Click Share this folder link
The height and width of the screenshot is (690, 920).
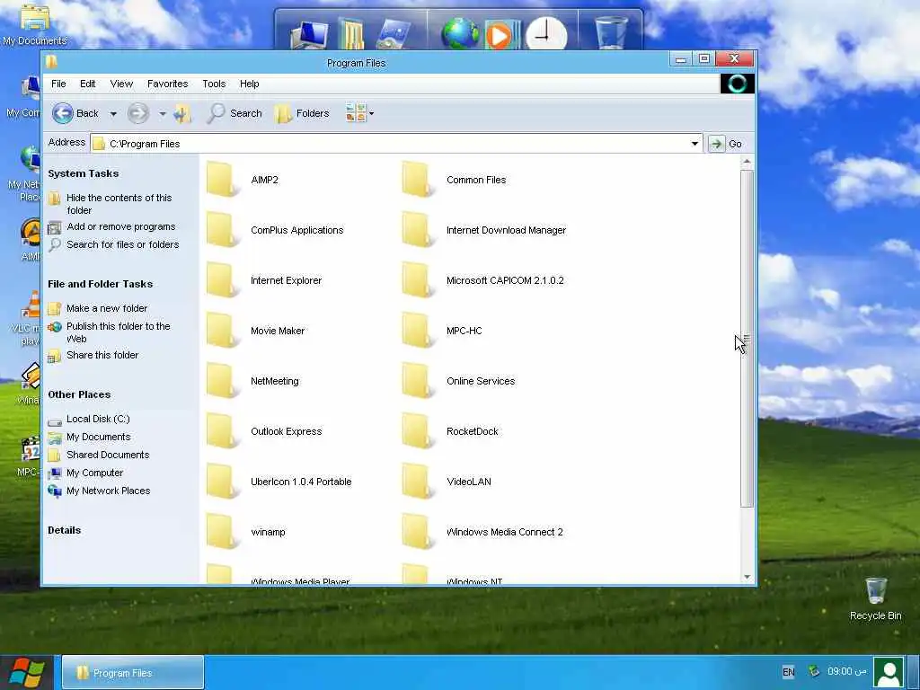[x=102, y=355]
